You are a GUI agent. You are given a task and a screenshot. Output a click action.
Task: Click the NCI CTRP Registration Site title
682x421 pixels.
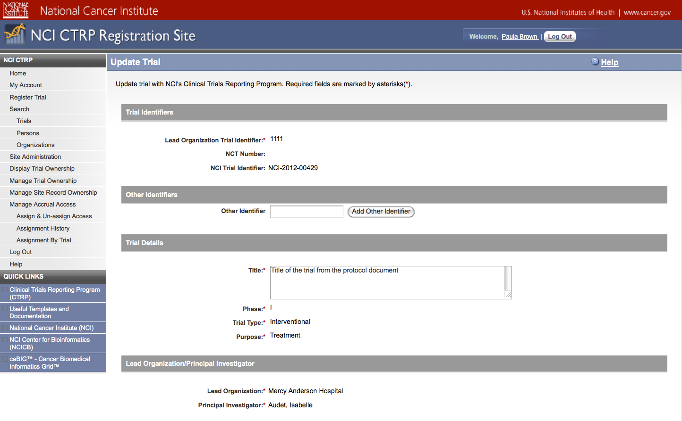113,36
